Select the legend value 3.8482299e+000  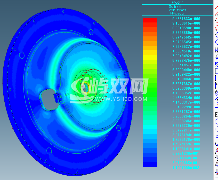(186, 107)
